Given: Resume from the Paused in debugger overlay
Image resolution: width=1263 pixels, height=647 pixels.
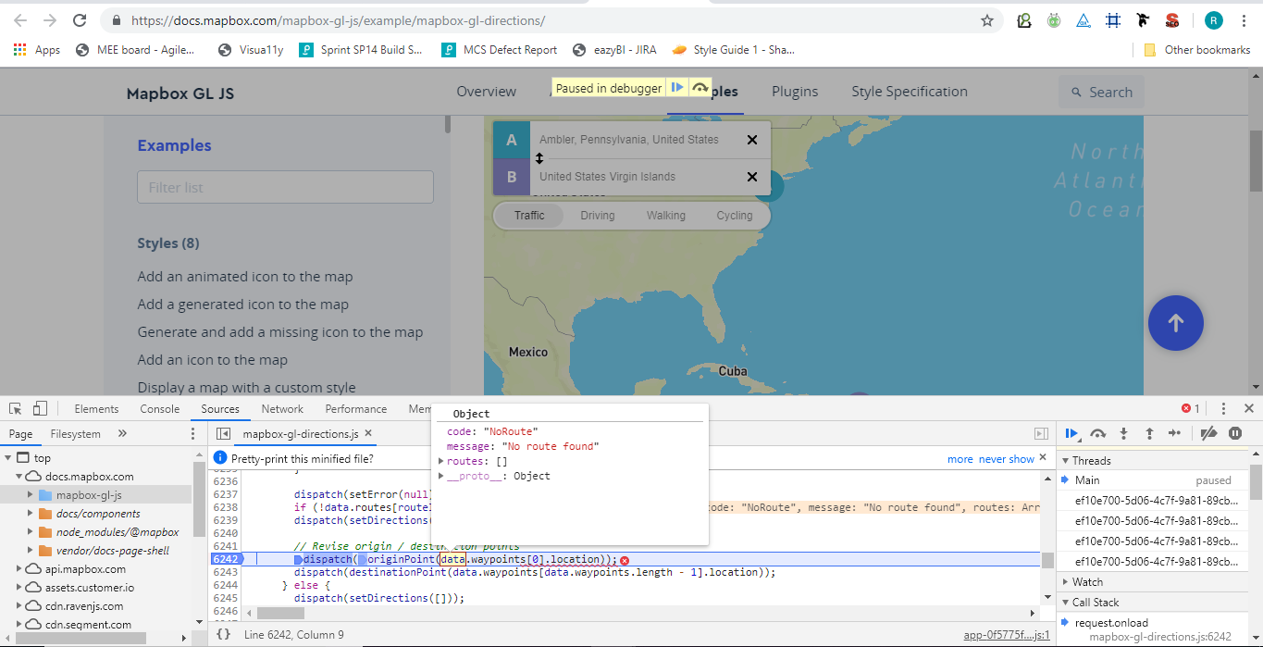Looking at the screenshot, I should coord(677,88).
